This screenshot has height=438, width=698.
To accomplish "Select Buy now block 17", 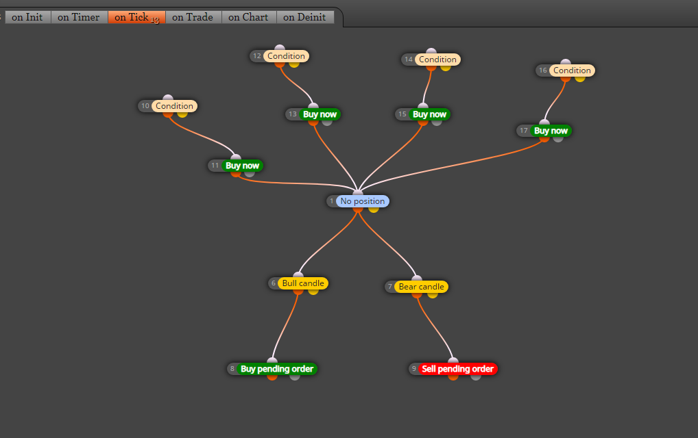I will point(551,131).
